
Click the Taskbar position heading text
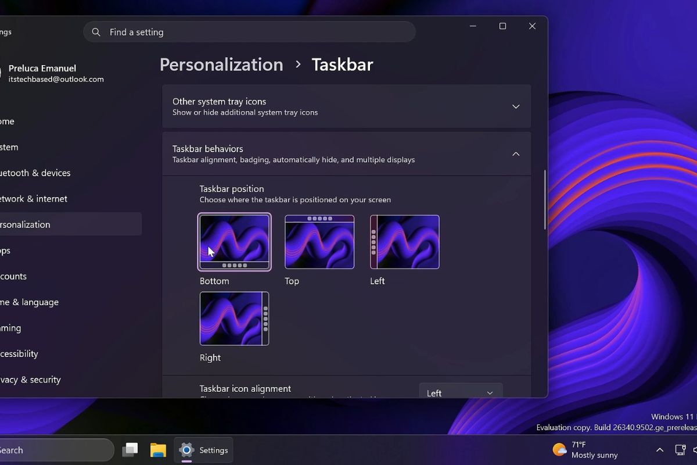point(232,189)
